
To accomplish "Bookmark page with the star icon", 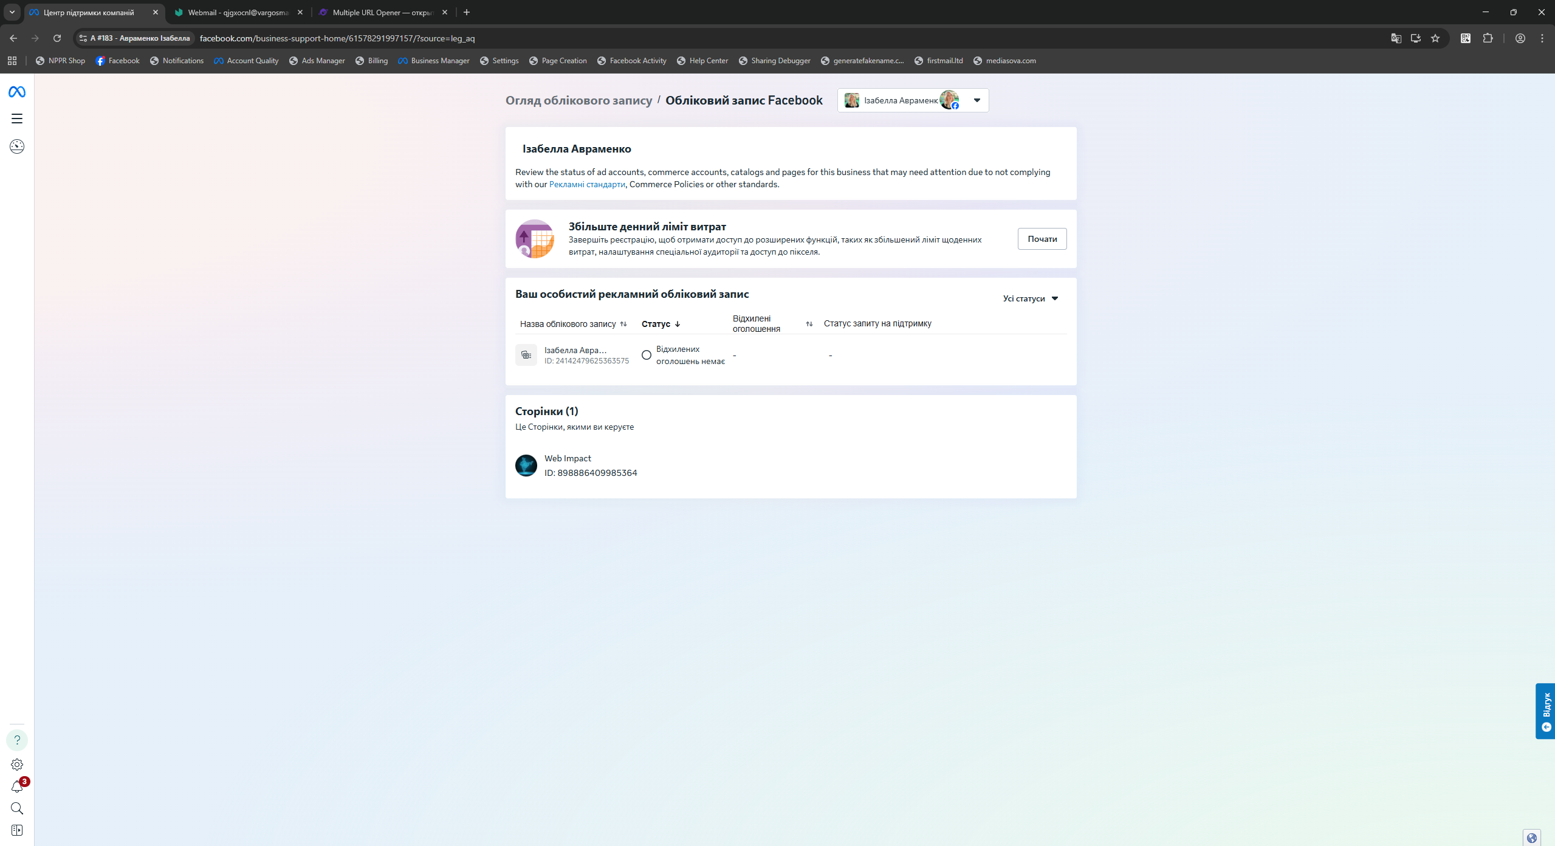I will coord(1435,38).
